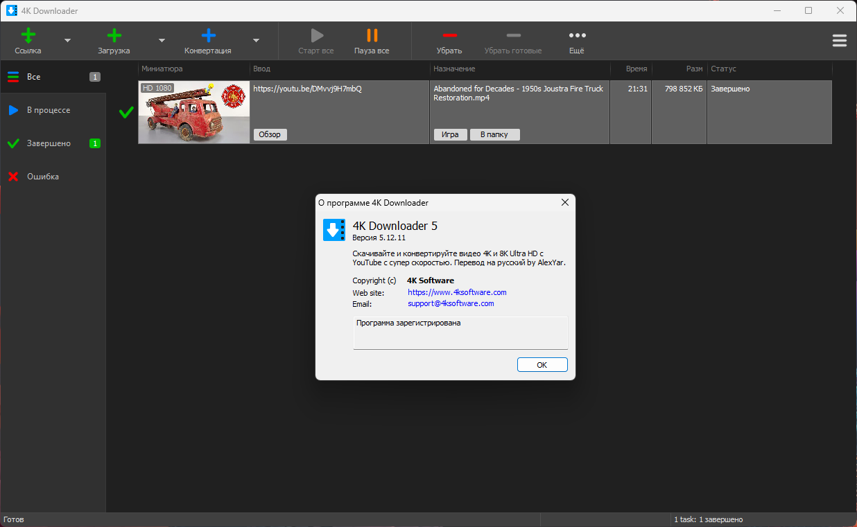
Task: Click the Разм column header
Action: tap(679, 69)
